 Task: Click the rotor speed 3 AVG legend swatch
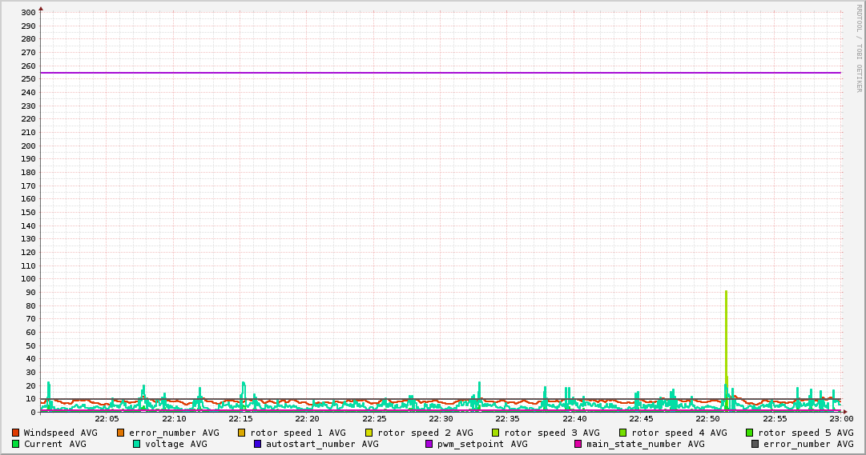pos(496,433)
